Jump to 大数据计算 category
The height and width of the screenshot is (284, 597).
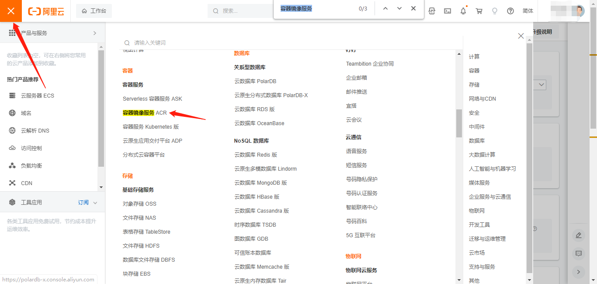pyautogui.click(x=482, y=155)
